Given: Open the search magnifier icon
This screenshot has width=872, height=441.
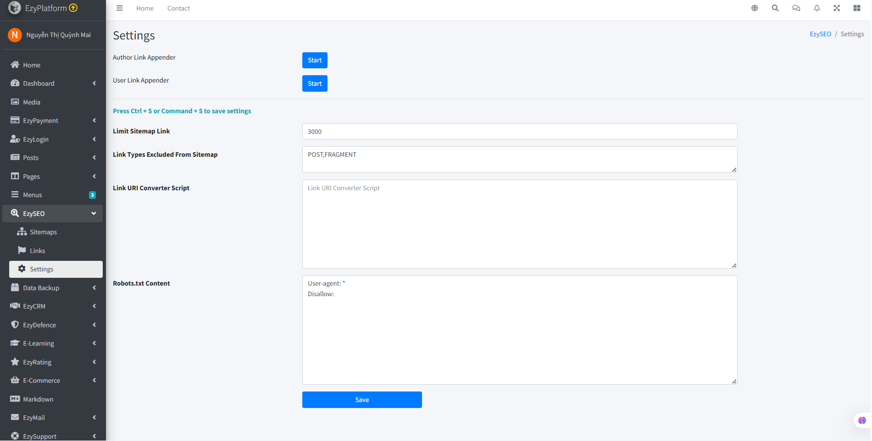Looking at the screenshot, I should 775,8.
